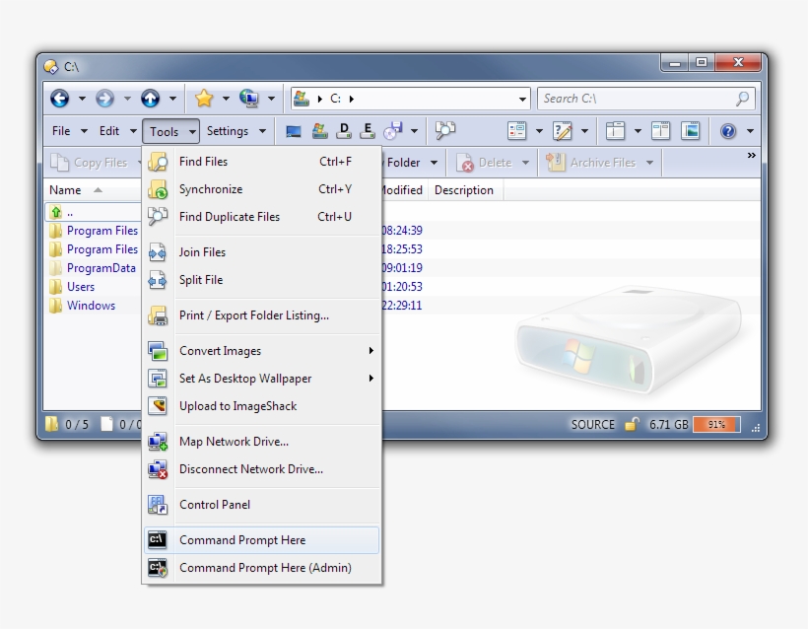808x629 pixels.
Task: Click the navigate Up arrow button
Action: pos(150,99)
